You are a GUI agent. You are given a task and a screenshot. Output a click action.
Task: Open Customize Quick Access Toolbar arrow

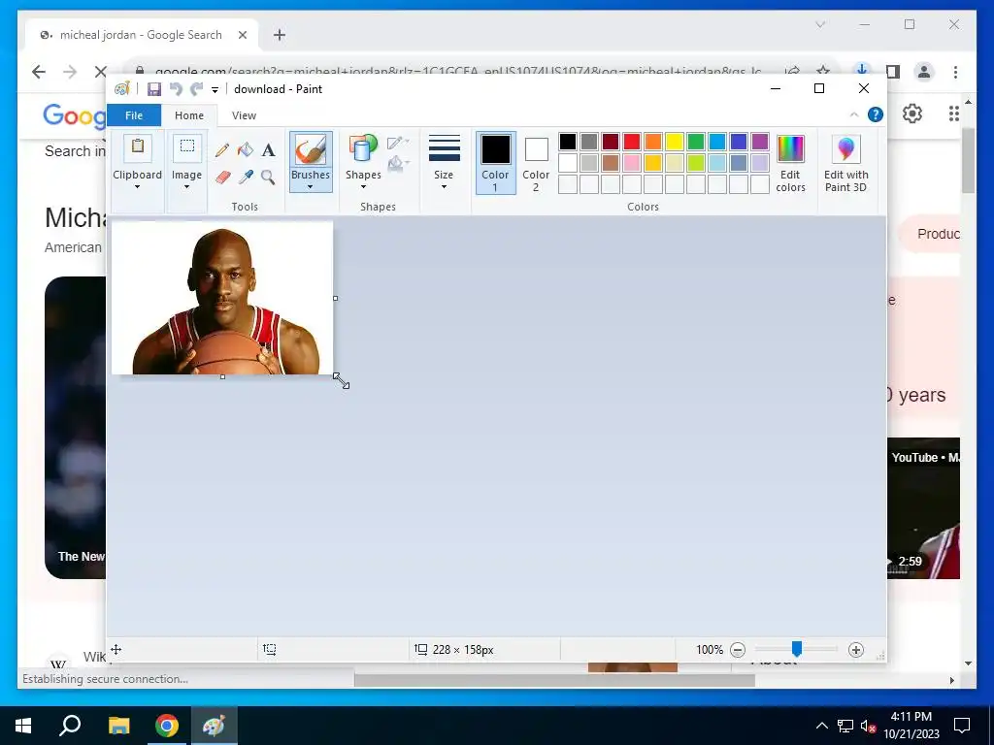click(215, 90)
